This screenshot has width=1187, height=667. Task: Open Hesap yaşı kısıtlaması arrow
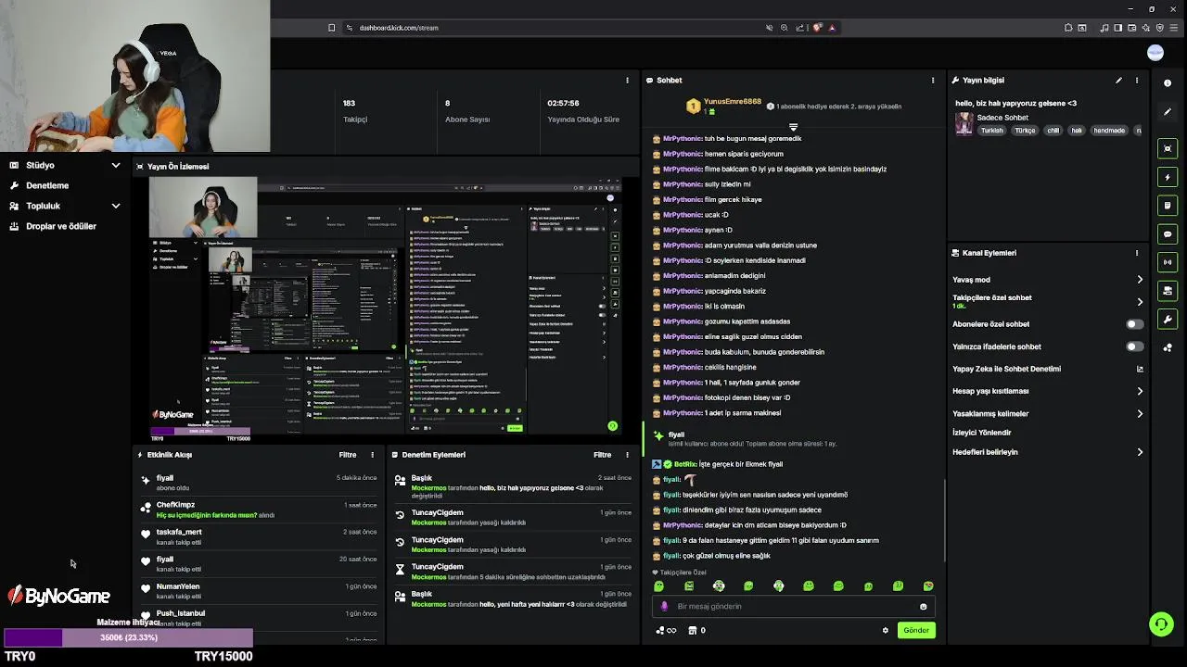1140,392
